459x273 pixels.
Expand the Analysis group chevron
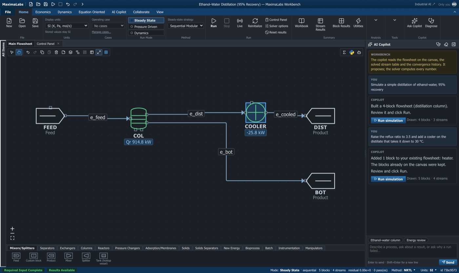point(376,20)
